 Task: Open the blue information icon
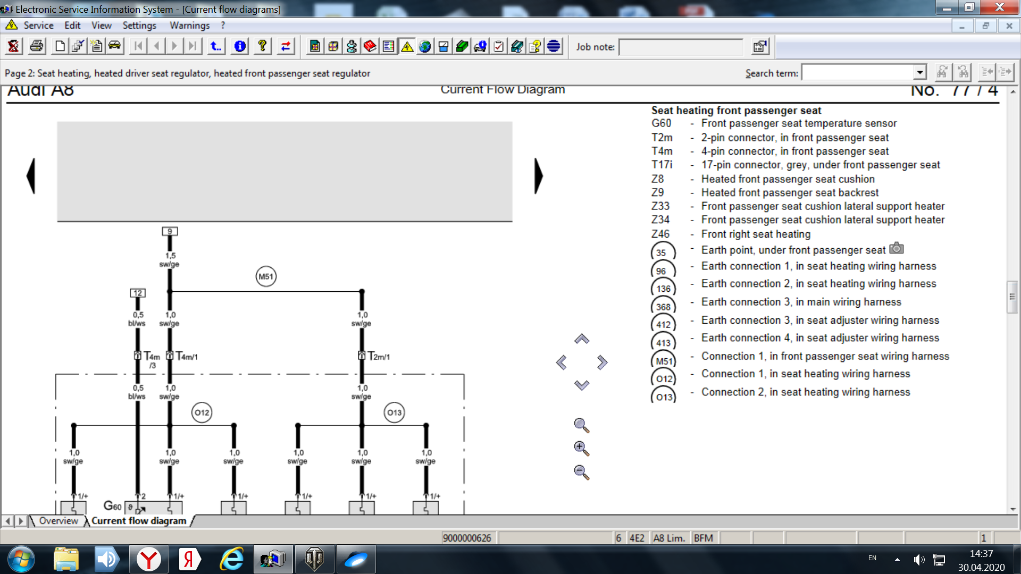240,47
